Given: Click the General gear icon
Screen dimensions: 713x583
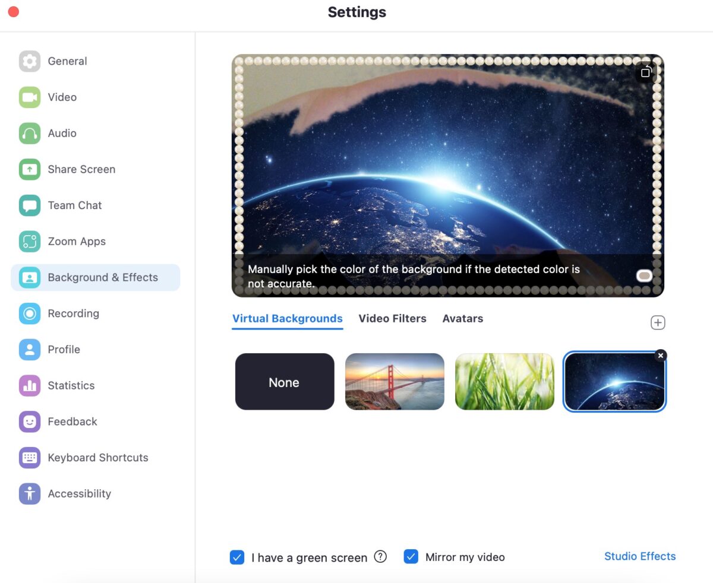Looking at the screenshot, I should [30, 61].
